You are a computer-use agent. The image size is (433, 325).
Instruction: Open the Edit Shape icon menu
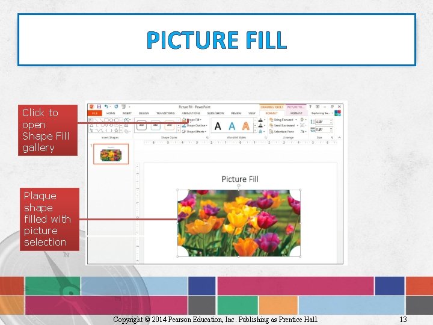click(x=127, y=120)
